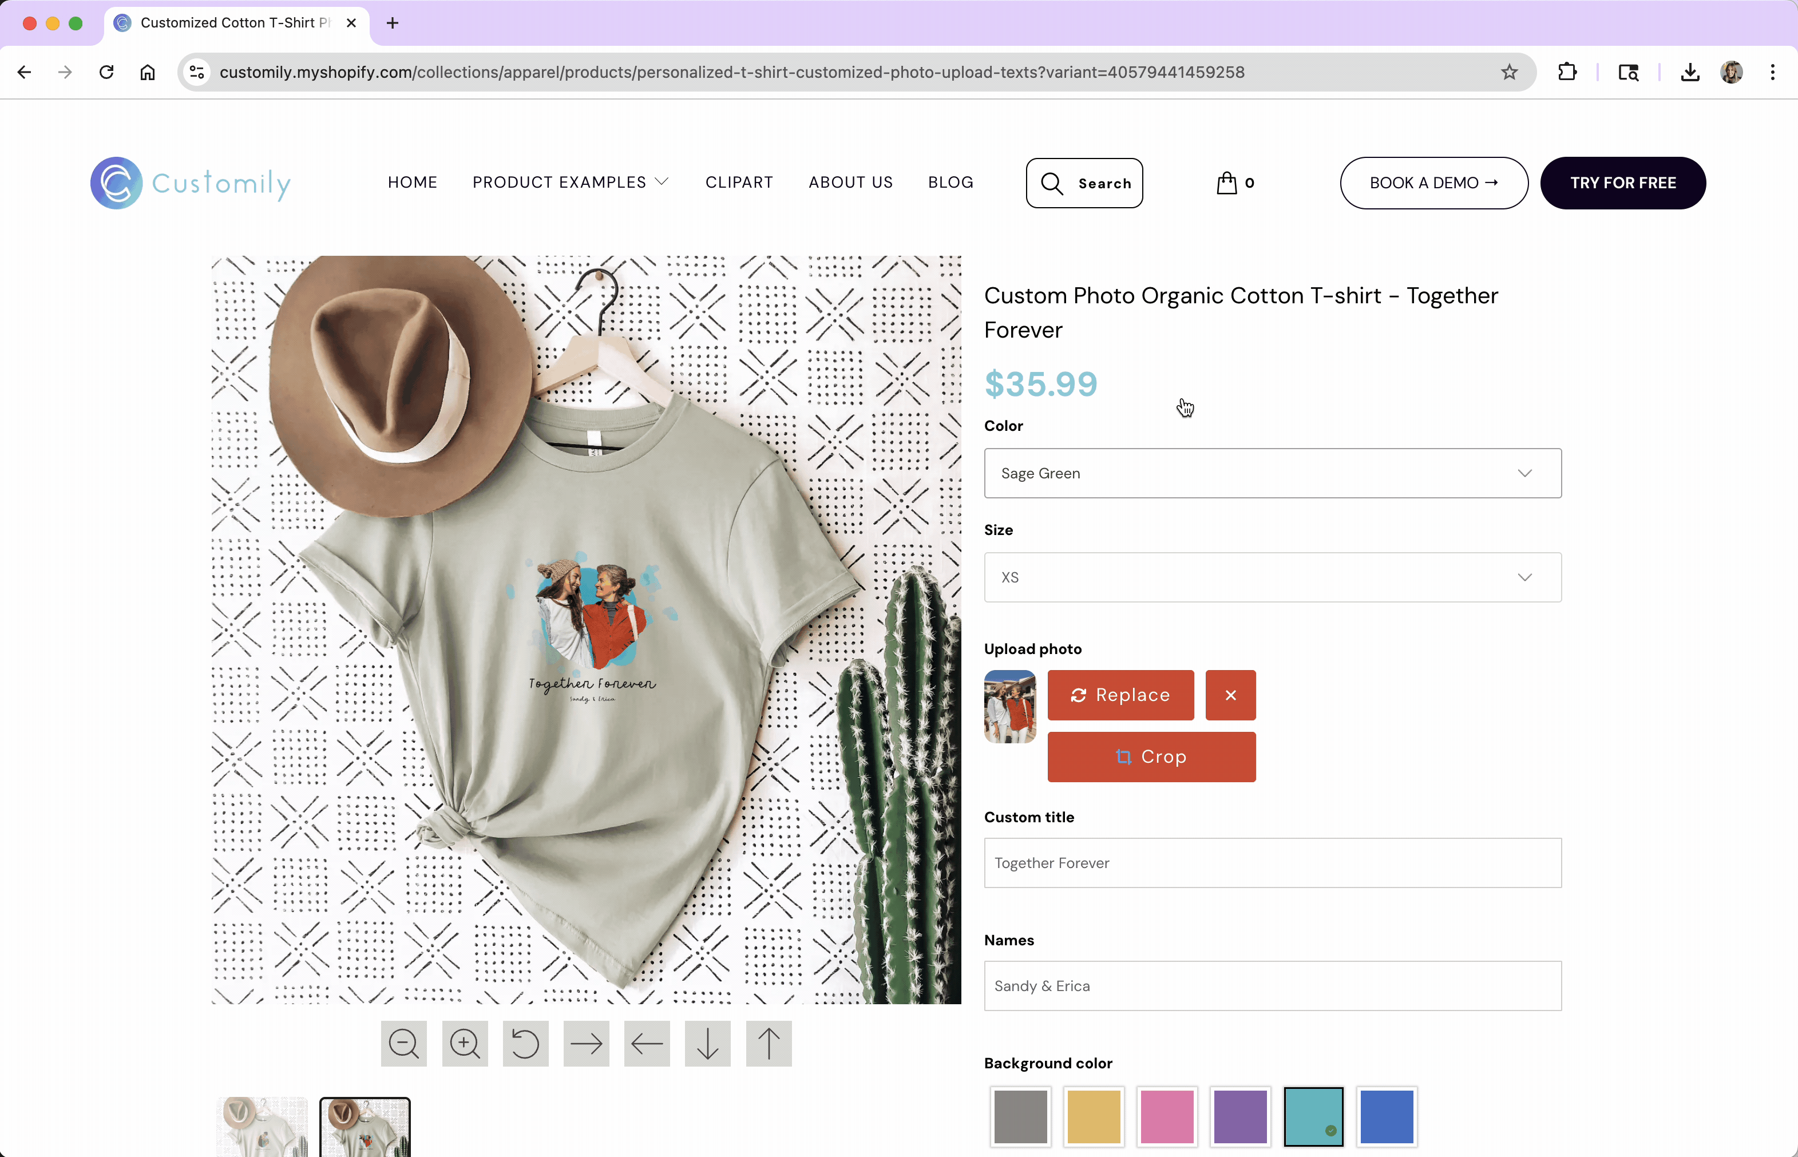Move image right with arrow icon
This screenshot has width=1798, height=1157.
coord(586,1044)
